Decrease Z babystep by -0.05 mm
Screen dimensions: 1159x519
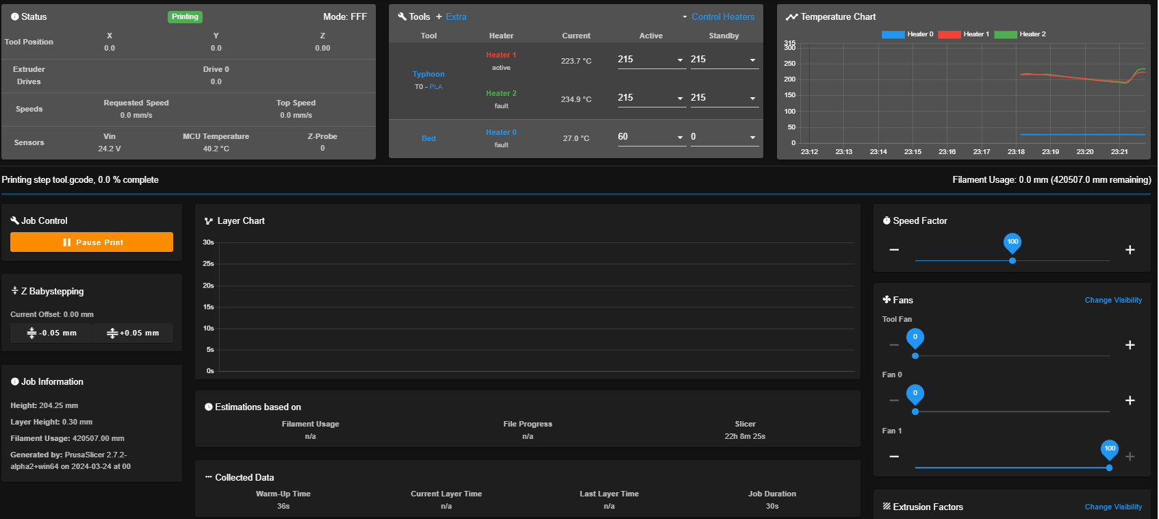51,333
